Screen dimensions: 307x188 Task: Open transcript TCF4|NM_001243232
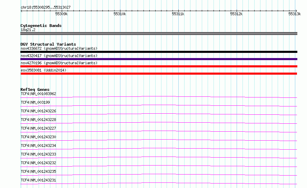(38, 163)
